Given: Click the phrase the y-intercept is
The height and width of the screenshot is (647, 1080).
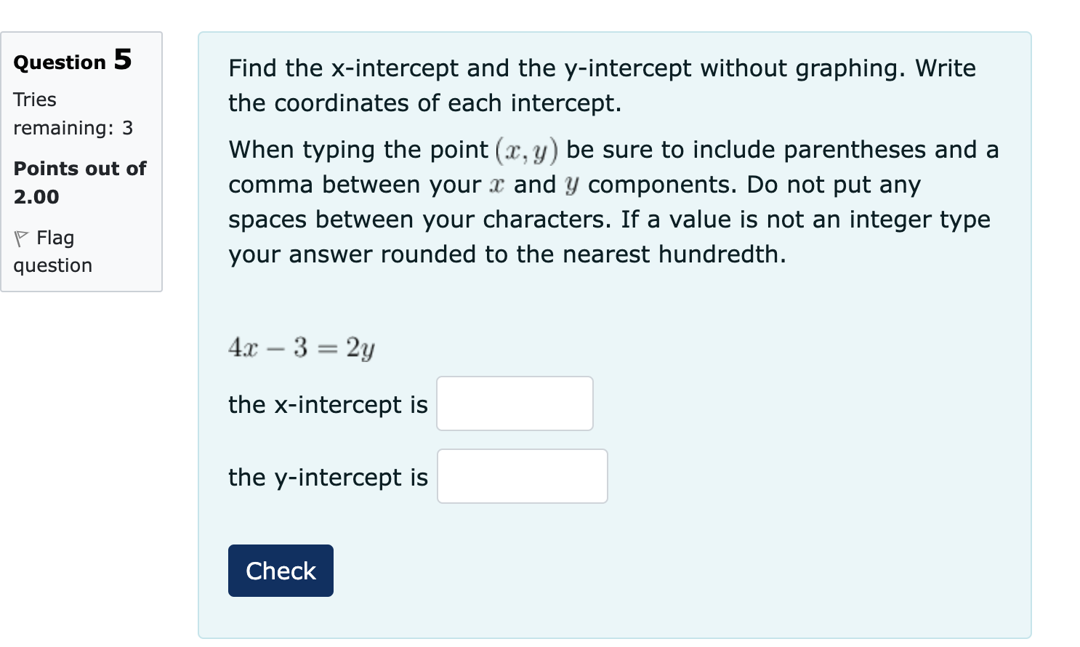Looking at the screenshot, I should coord(326,478).
